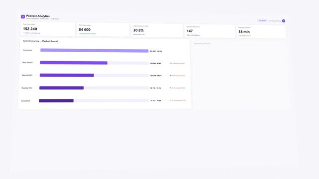This screenshot has width=319, height=179.
Task: Click the Completed row label
Action: click(26, 101)
